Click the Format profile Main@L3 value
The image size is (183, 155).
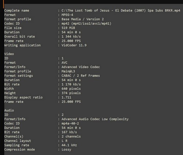[x=68, y=71]
